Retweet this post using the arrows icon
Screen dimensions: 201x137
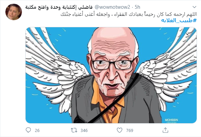pyautogui.click(x=74, y=130)
